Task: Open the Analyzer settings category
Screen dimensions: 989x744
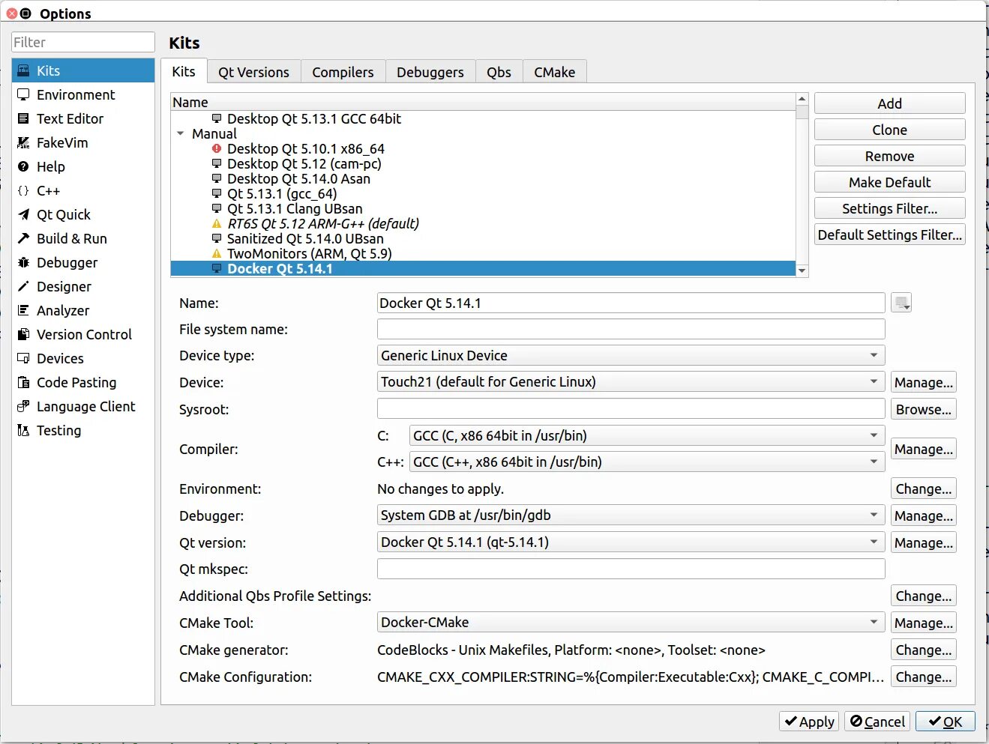Action: pyautogui.click(x=83, y=310)
